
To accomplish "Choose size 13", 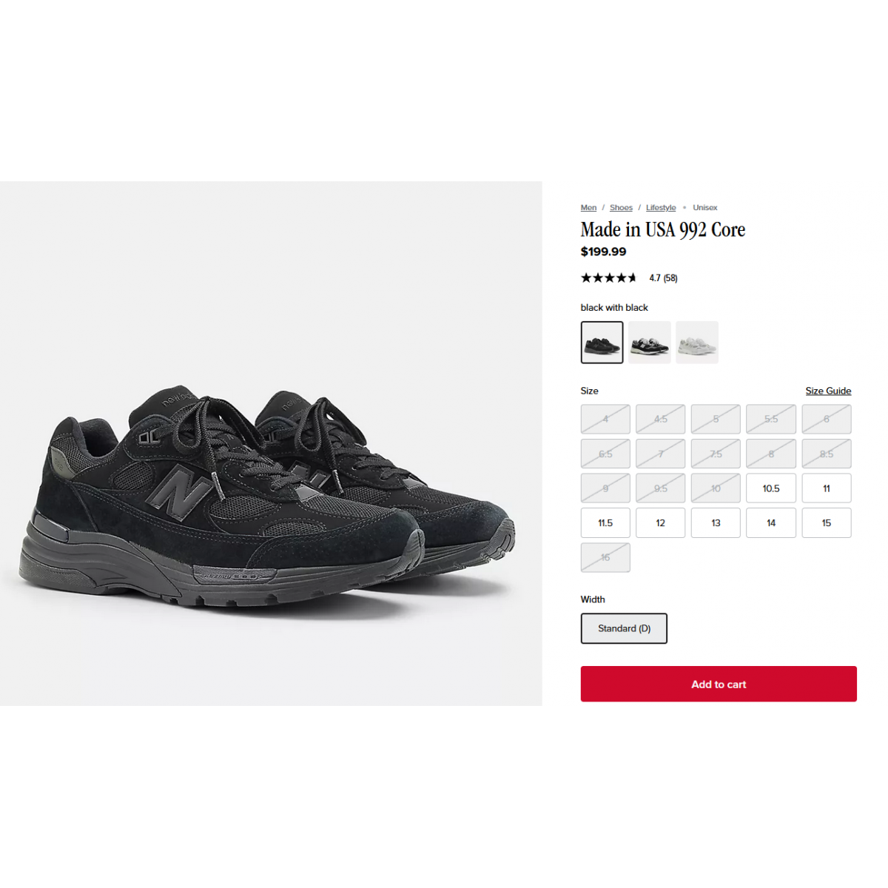I will pyautogui.click(x=716, y=522).
